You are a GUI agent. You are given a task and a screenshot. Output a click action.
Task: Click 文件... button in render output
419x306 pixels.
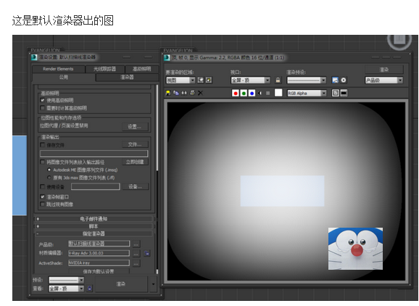pos(135,144)
